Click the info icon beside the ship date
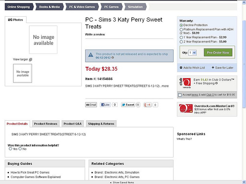Viewport: 246px width, 184px height. [x=113, y=58]
